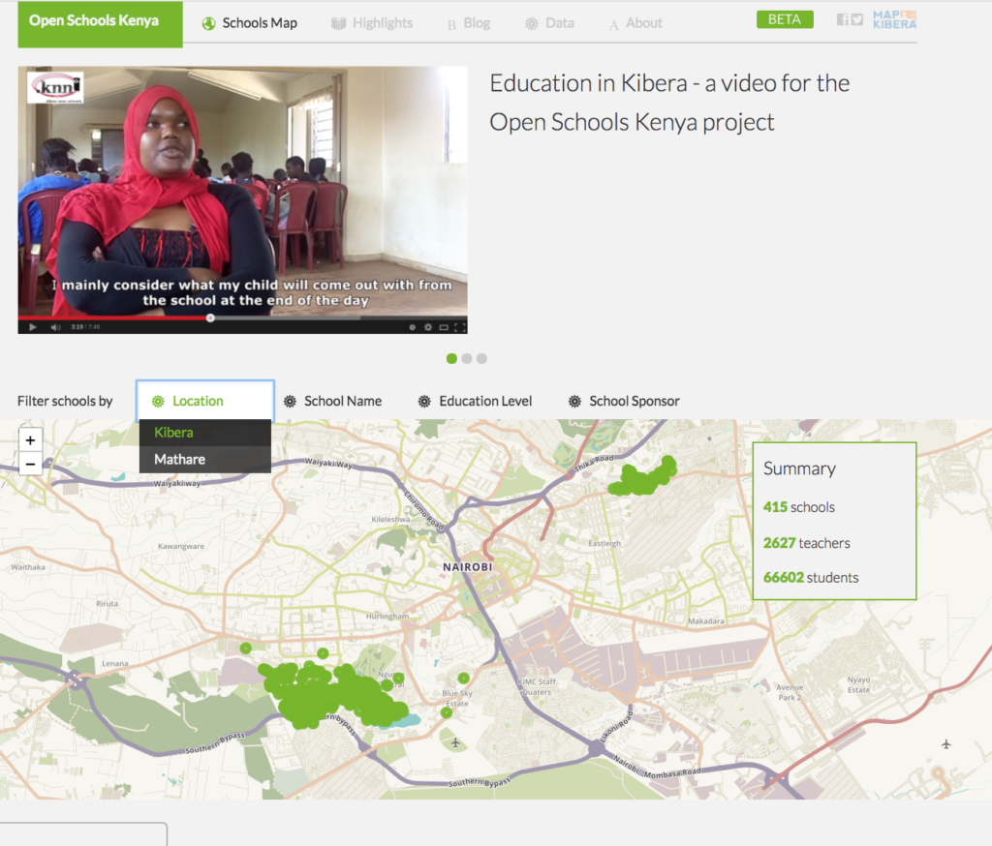This screenshot has height=846, width=992.
Task: Select the third carousel dot
Action: [x=482, y=358]
